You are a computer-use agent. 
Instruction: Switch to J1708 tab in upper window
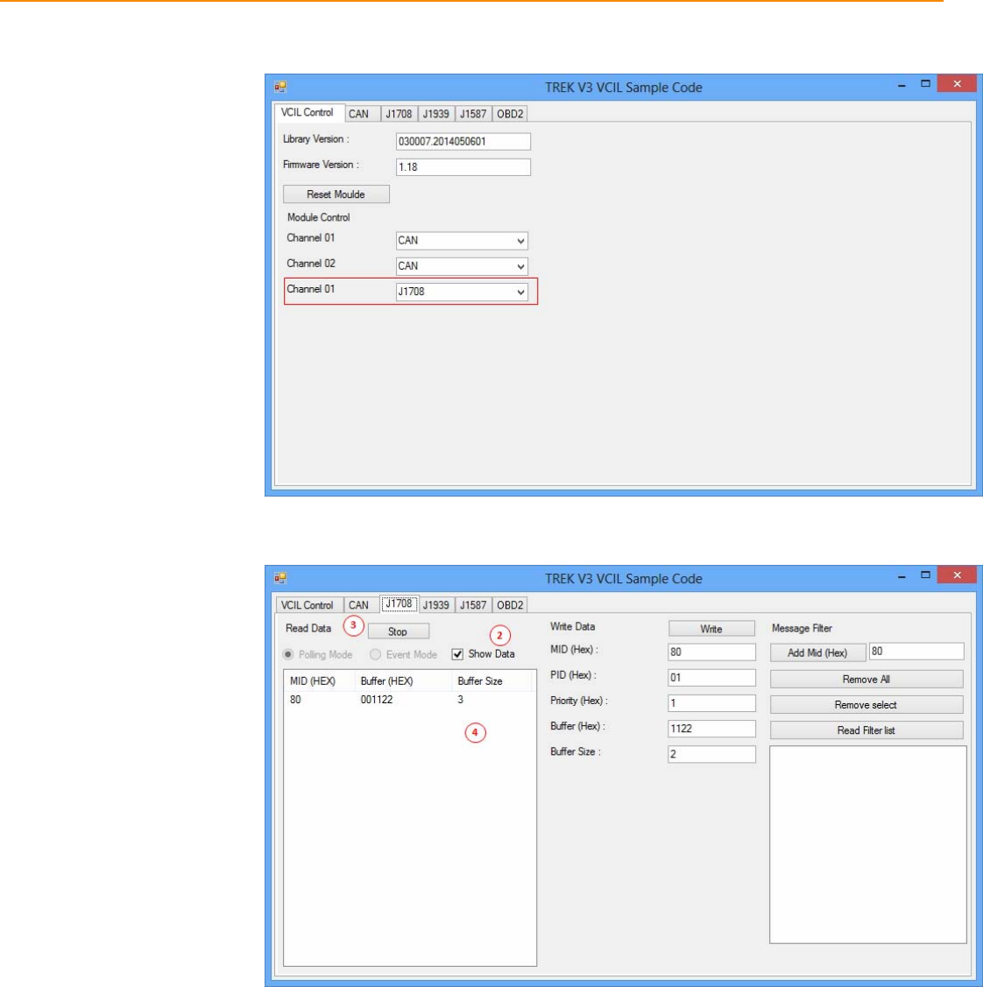pyautogui.click(x=399, y=114)
